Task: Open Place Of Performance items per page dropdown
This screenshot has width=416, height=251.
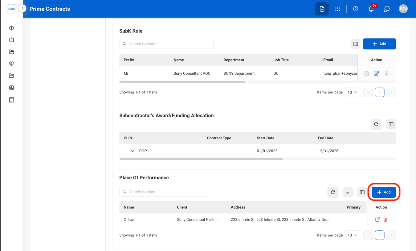Action: 353,235
